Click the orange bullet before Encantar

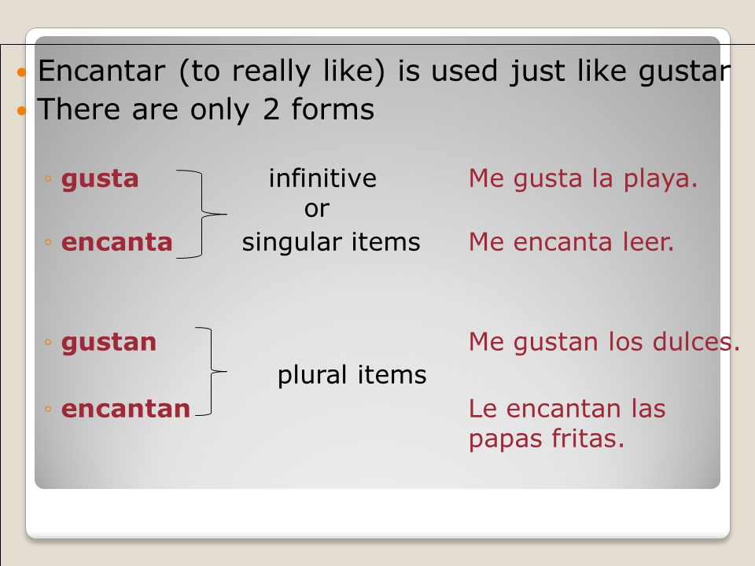click(21, 73)
